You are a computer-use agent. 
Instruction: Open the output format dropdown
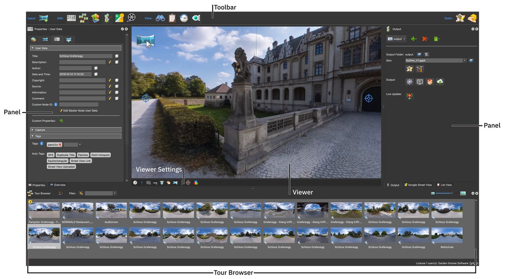pyautogui.click(x=396, y=39)
